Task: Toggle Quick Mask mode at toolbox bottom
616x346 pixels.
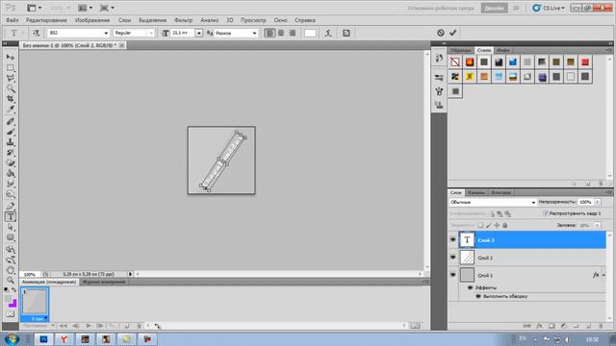Action: pos(11,314)
